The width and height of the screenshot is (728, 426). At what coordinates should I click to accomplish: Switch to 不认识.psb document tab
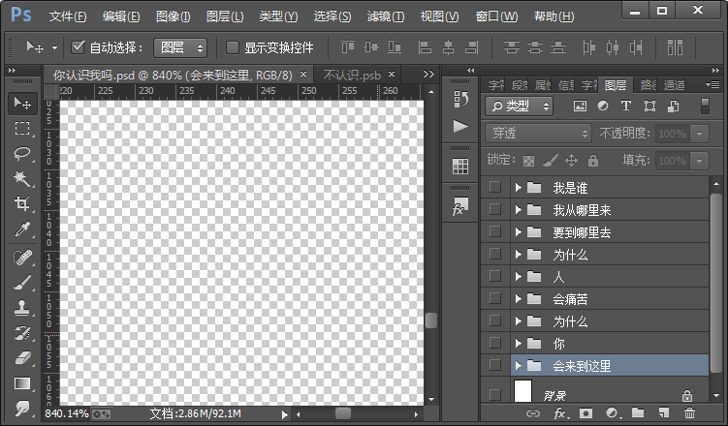352,76
